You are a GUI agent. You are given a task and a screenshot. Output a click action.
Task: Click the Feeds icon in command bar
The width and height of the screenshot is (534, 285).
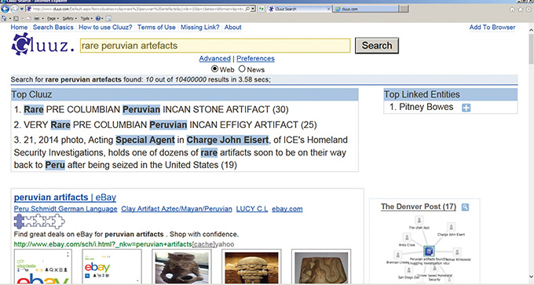16,18
